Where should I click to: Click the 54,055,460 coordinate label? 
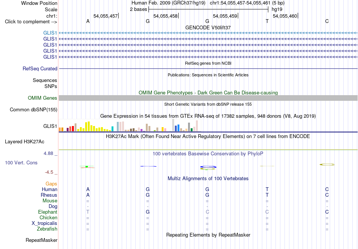coord(285,16)
